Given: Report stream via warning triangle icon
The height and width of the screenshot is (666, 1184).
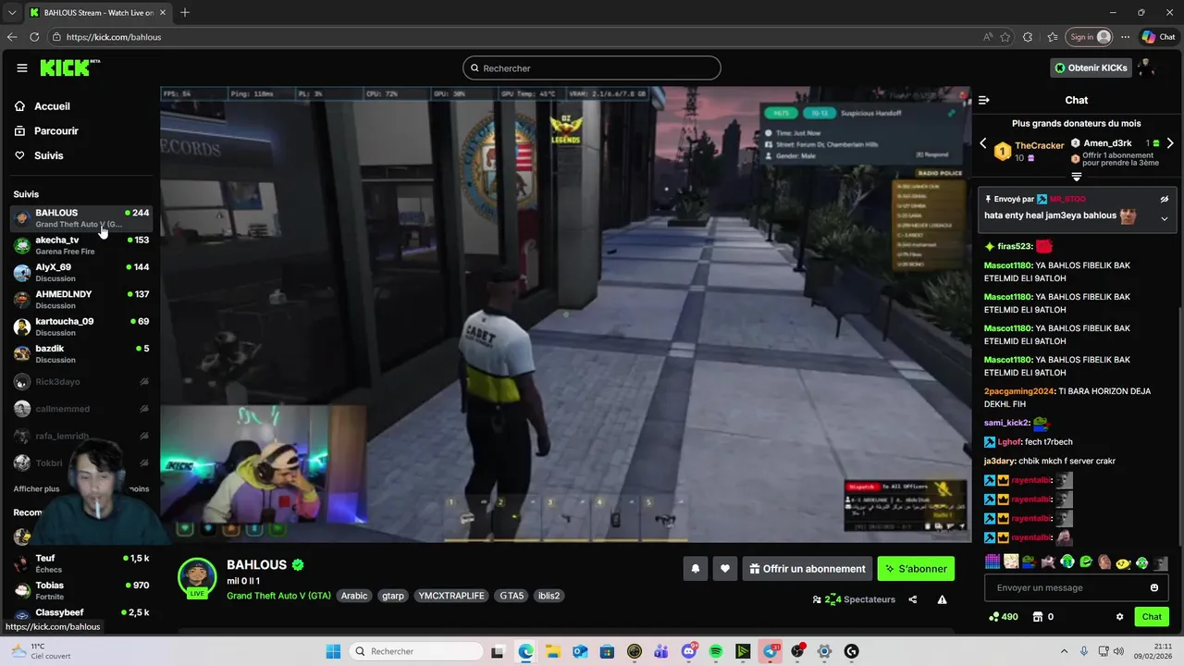Looking at the screenshot, I should (x=942, y=599).
